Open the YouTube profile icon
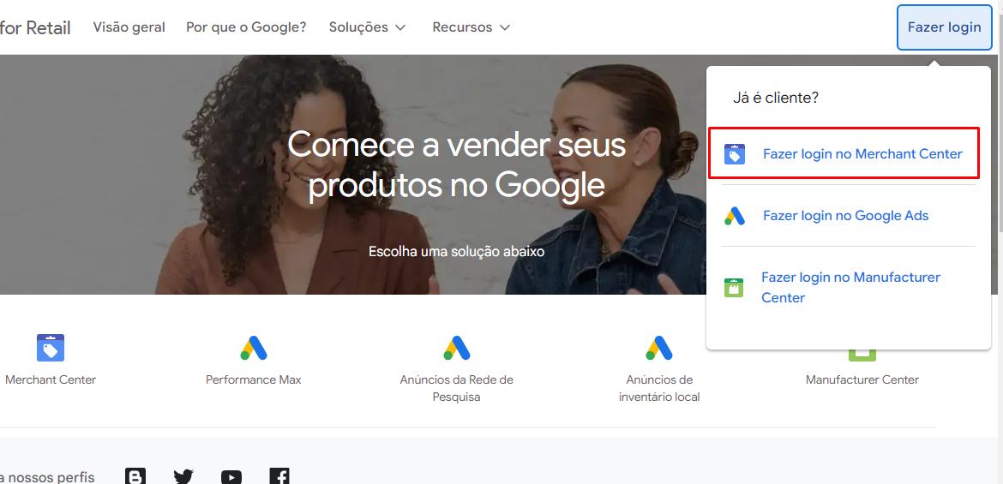Viewport: 1003px width, 484px height. (231, 477)
